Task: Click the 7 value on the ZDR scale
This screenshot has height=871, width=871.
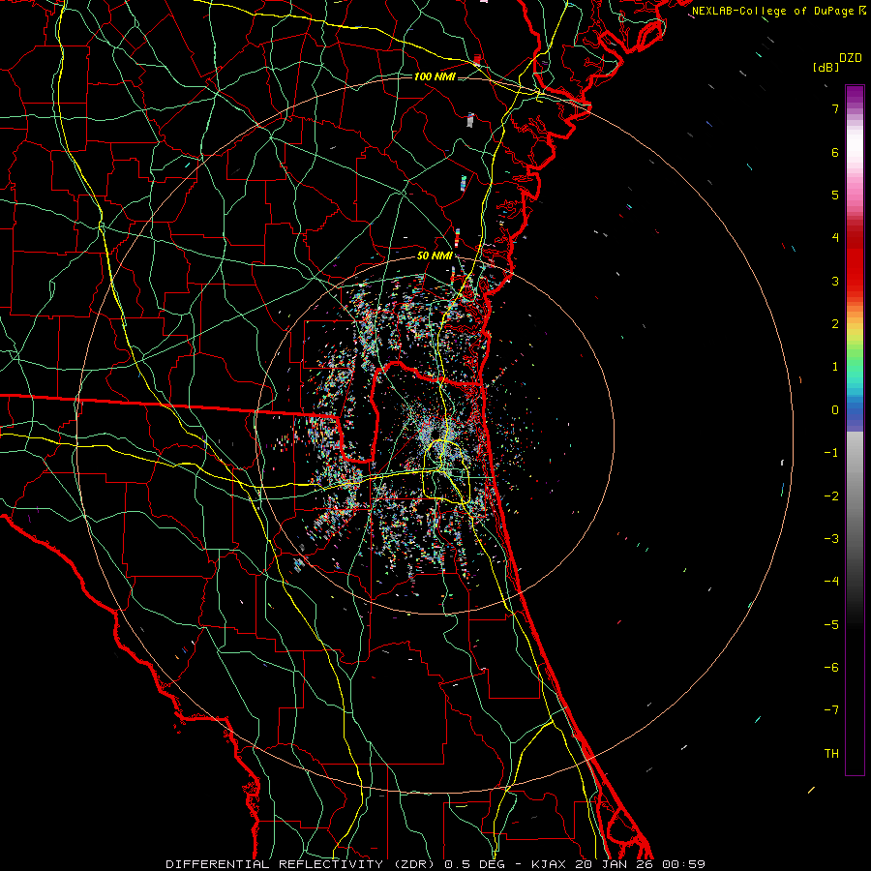Action: [835, 108]
